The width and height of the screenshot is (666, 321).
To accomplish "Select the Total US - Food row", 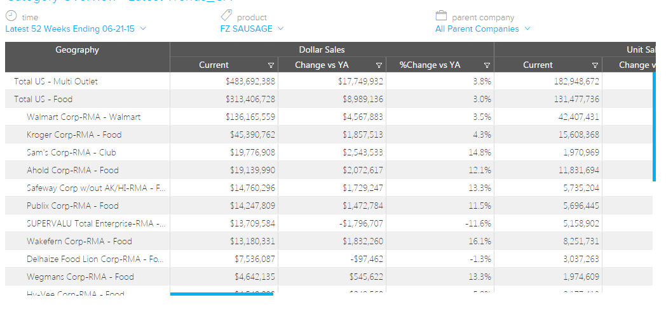I will 43,99.
